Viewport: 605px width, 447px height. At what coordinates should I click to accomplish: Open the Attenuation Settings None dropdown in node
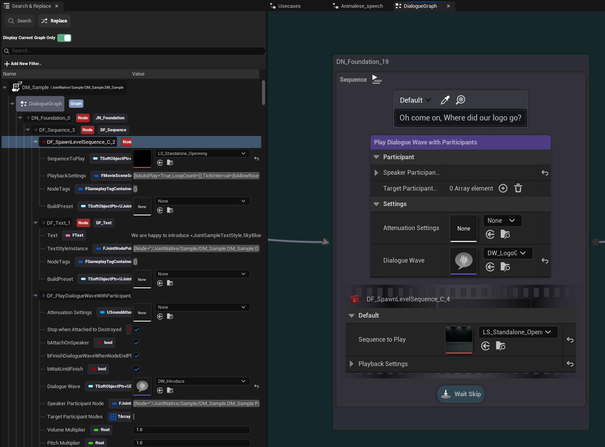(x=502, y=221)
